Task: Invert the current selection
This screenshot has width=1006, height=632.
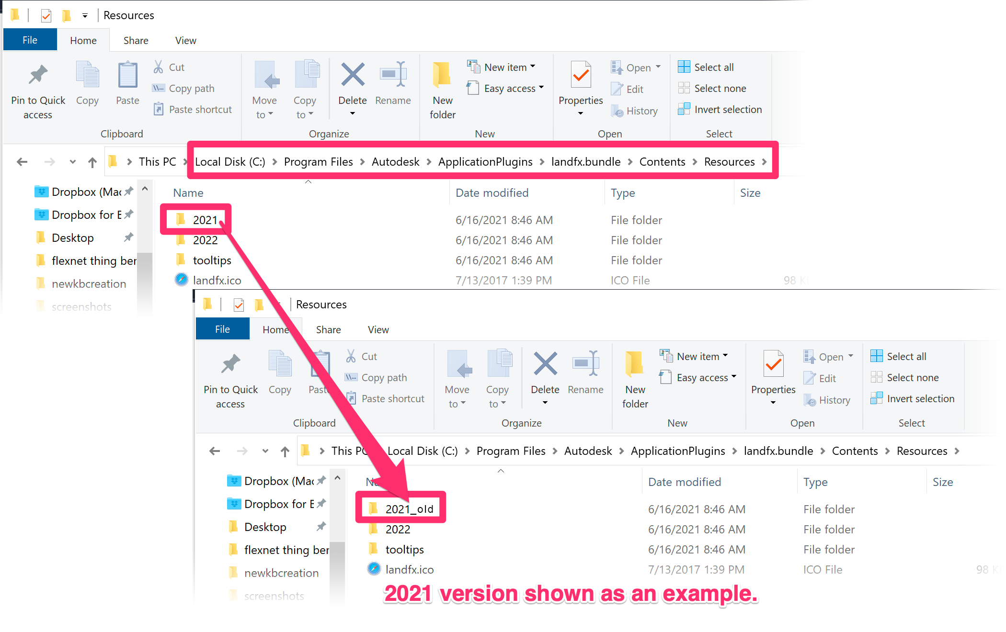Action: [x=720, y=109]
